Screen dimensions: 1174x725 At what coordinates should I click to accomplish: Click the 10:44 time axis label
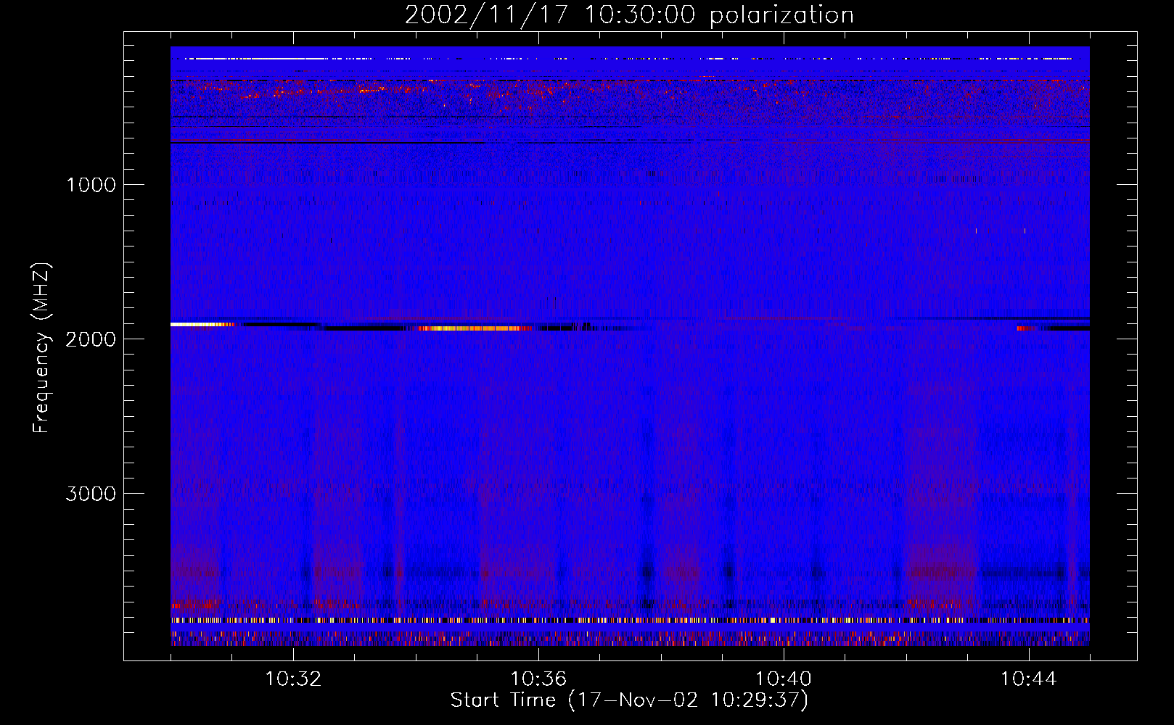coord(1028,679)
